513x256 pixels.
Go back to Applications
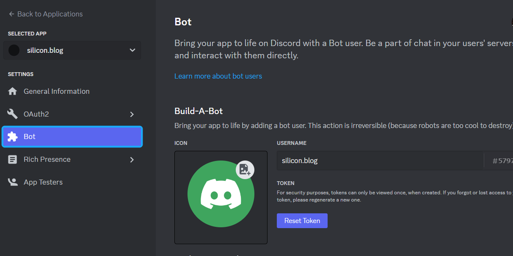(x=46, y=14)
